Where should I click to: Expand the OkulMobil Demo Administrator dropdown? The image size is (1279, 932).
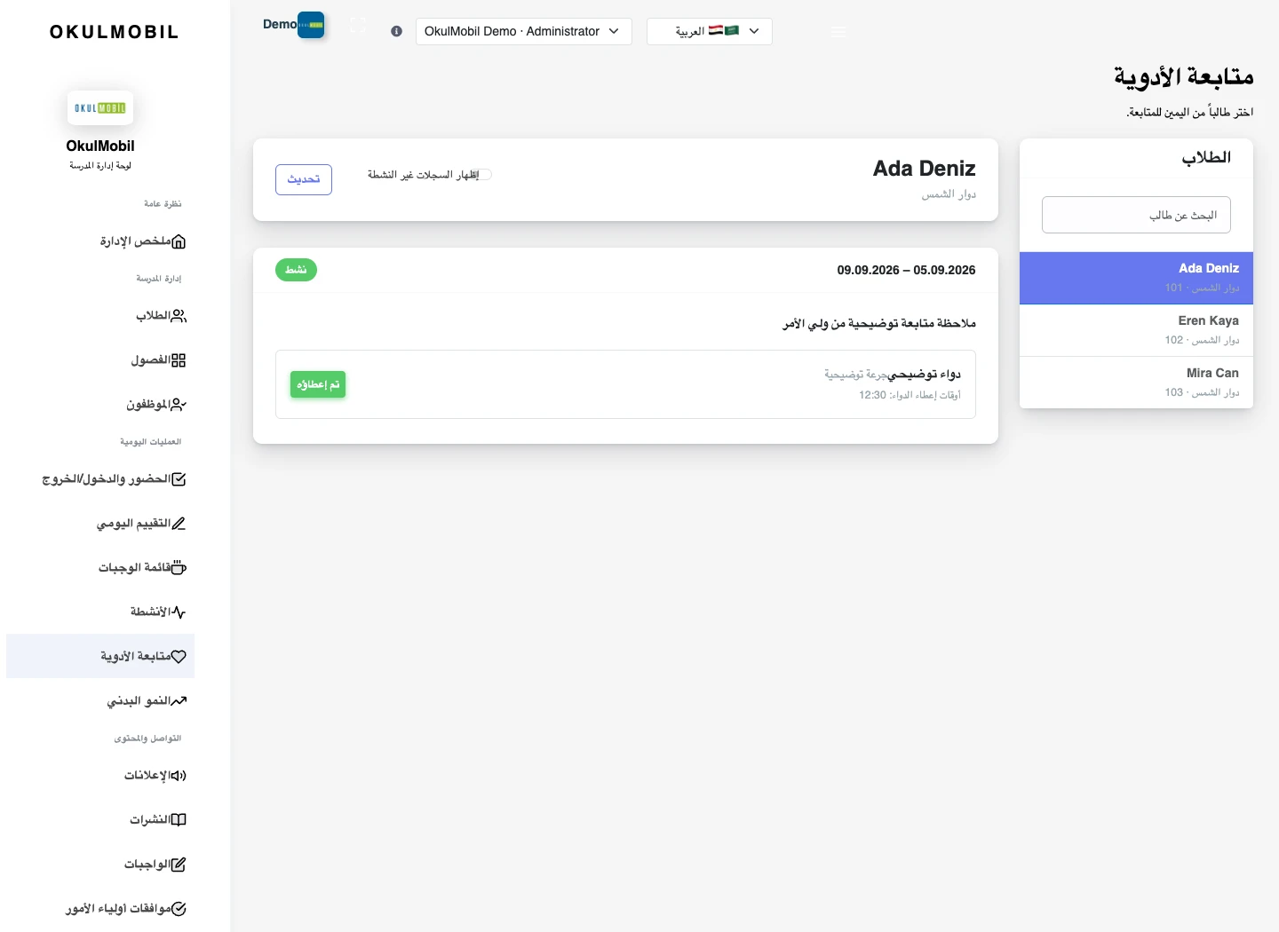click(524, 31)
